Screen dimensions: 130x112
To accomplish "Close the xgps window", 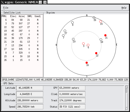I will click(x=45, y=2).
